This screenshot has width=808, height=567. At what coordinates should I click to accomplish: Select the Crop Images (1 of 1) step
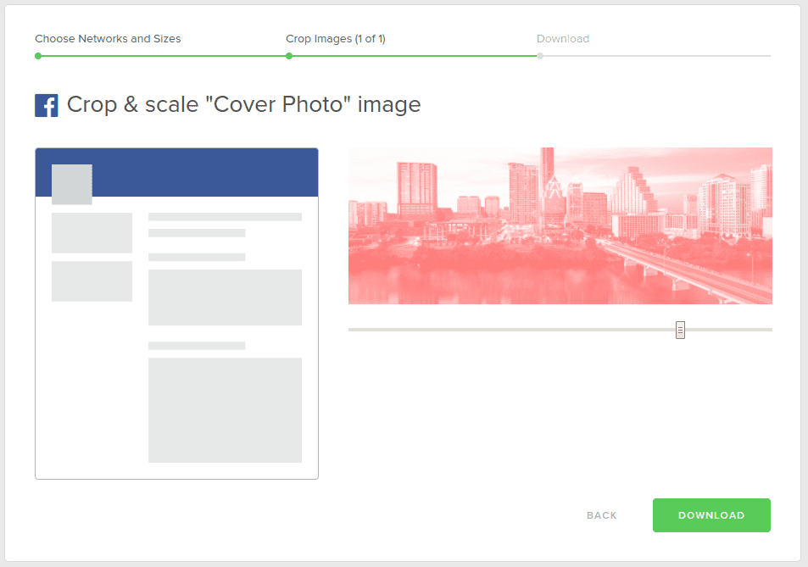(335, 39)
